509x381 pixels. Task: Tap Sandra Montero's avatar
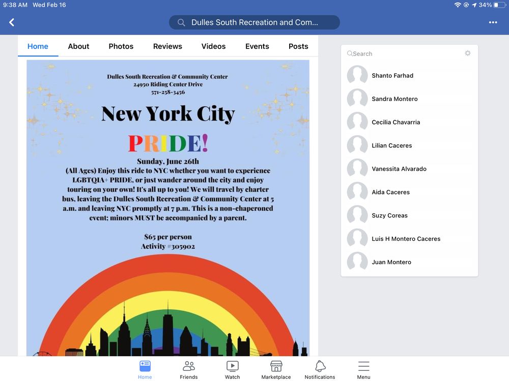[357, 99]
